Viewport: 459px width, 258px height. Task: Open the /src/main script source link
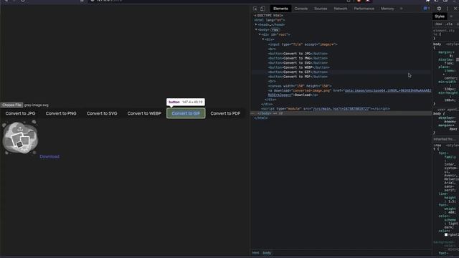[x=341, y=109]
